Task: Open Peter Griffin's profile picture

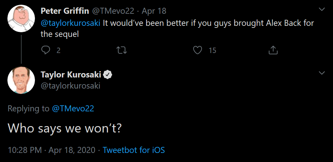Action: pyautogui.click(x=21, y=19)
